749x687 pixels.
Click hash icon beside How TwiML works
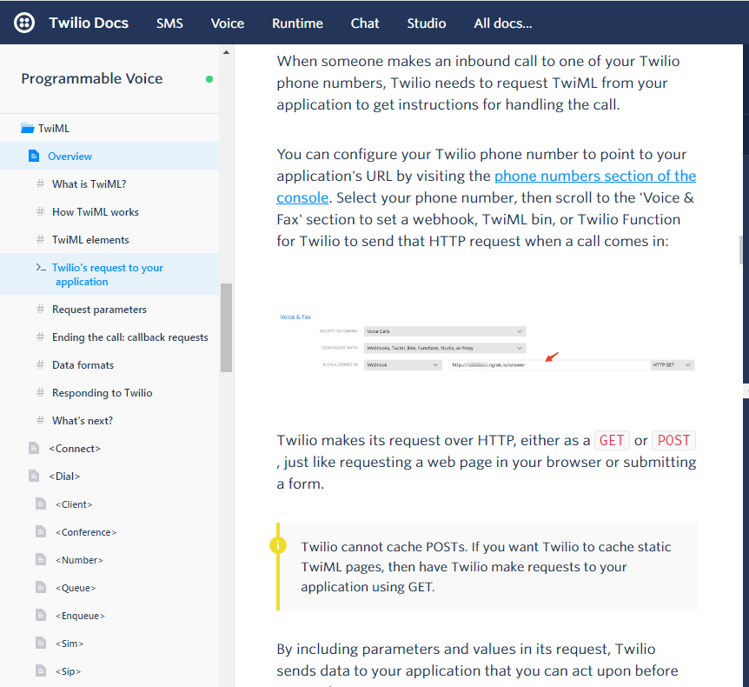(41, 211)
